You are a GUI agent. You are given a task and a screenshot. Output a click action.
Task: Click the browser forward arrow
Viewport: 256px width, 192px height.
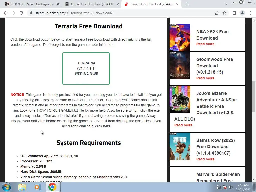[13, 13]
